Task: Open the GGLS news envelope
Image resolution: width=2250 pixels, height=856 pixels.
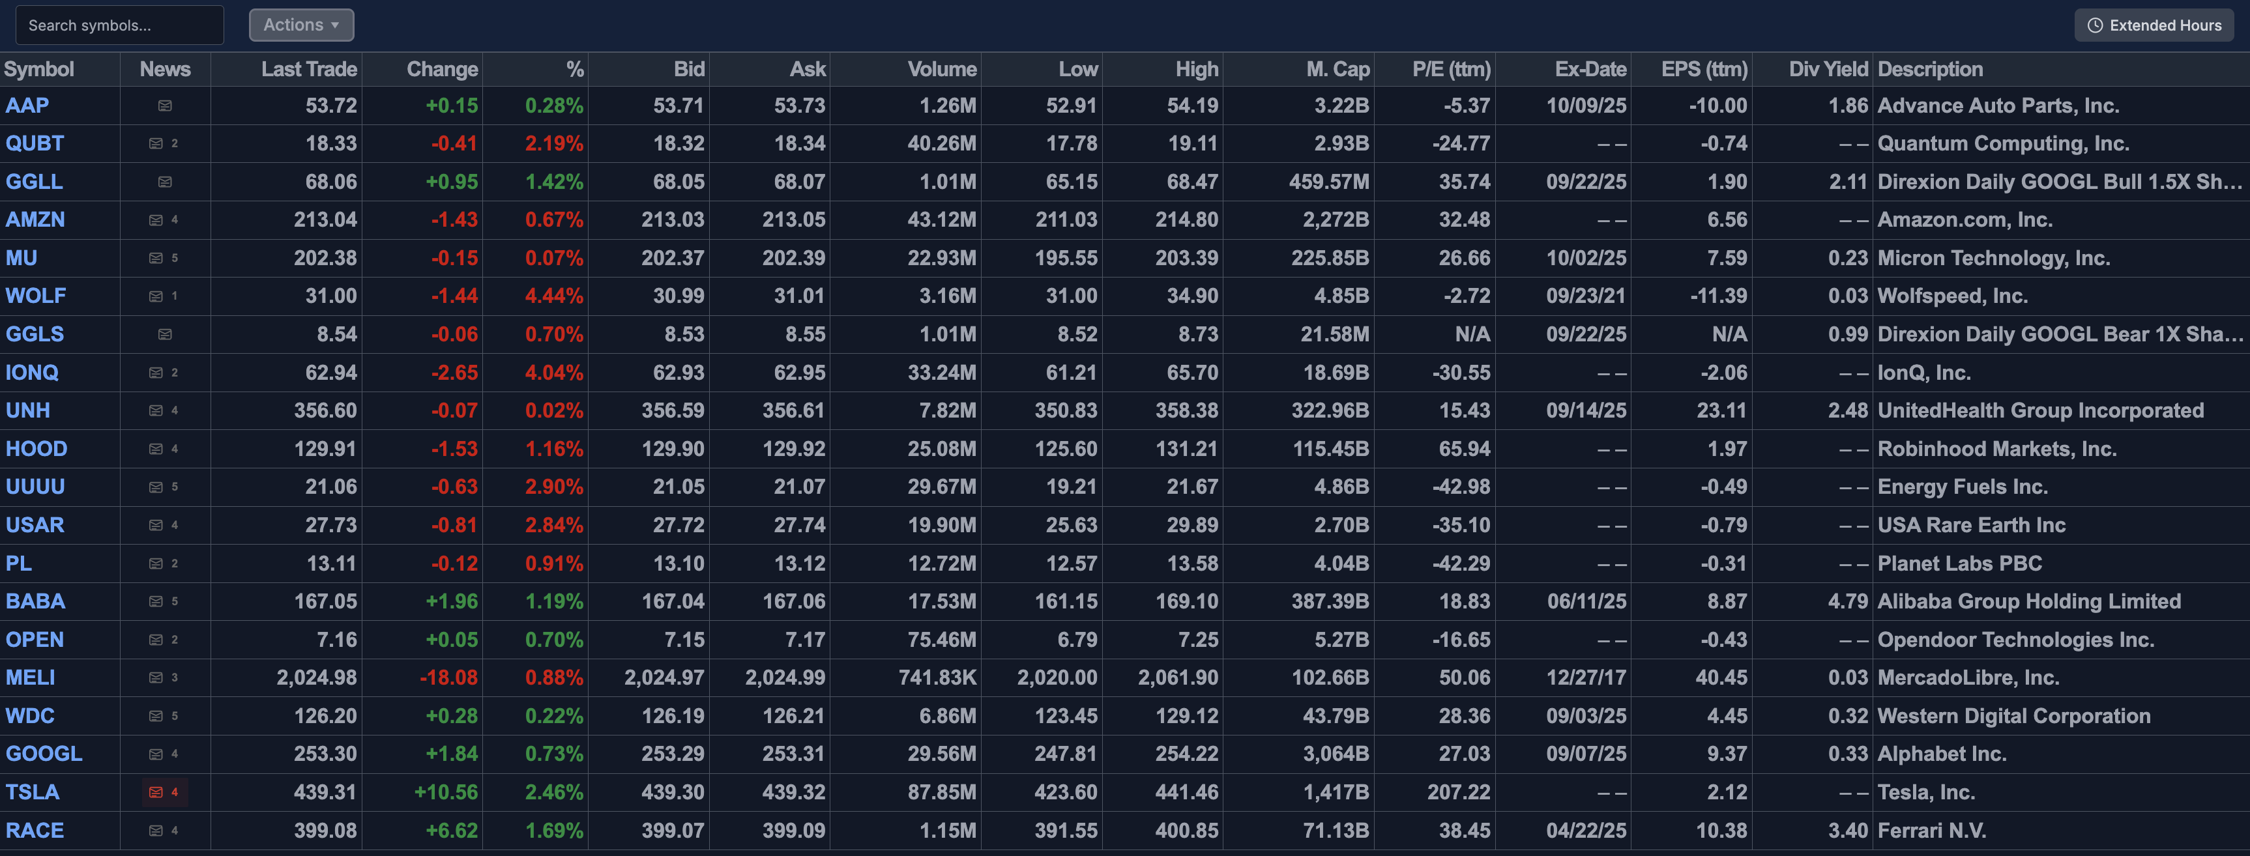Action: coord(164,334)
